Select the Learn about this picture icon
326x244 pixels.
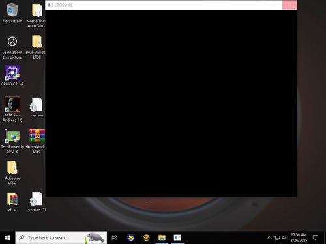tap(12, 47)
